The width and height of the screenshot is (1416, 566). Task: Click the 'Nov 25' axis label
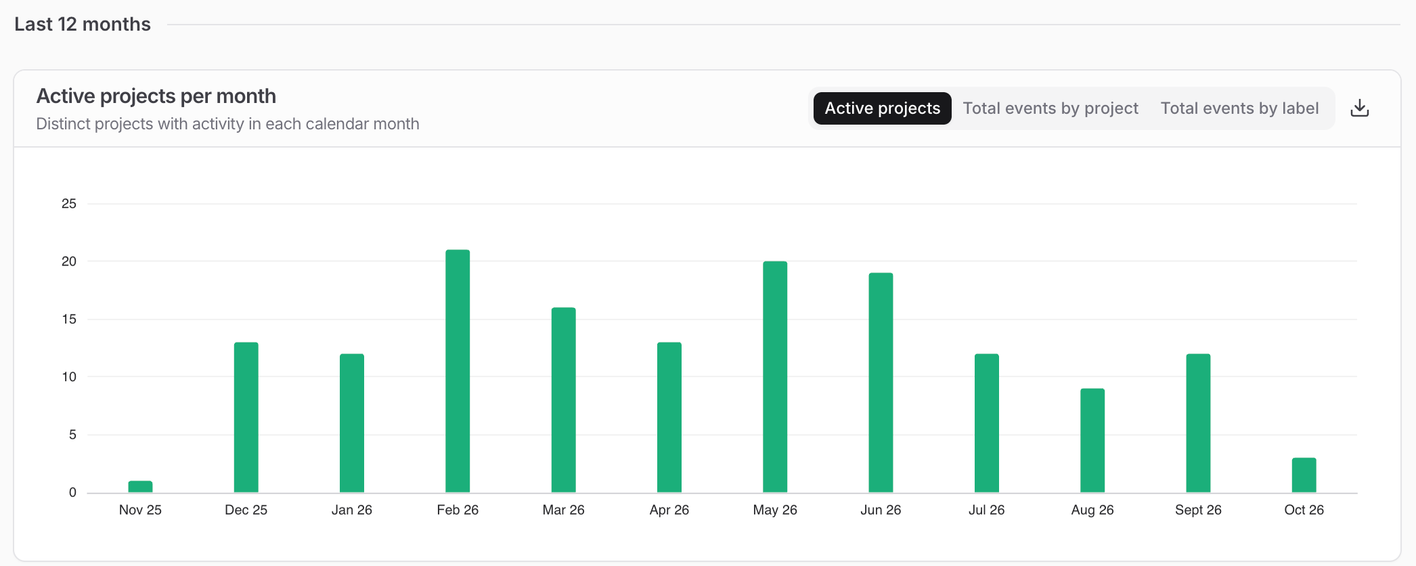pyautogui.click(x=140, y=510)
